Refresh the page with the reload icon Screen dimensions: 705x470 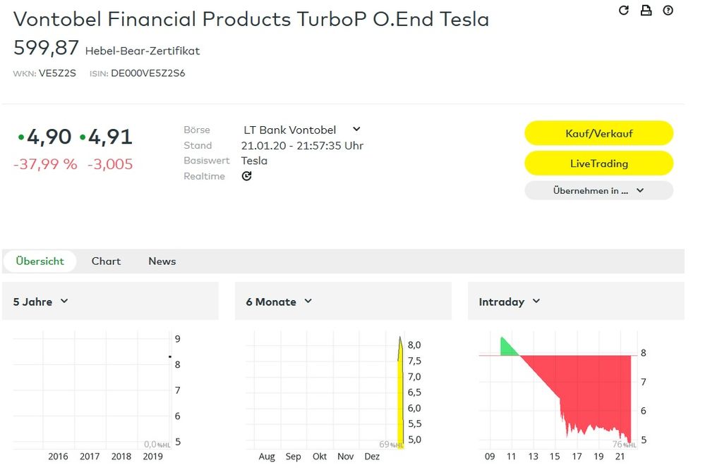click(622, 11)
